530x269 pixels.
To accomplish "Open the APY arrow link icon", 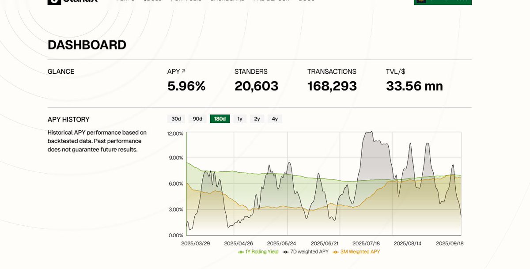I will click(x=184, y=71).
